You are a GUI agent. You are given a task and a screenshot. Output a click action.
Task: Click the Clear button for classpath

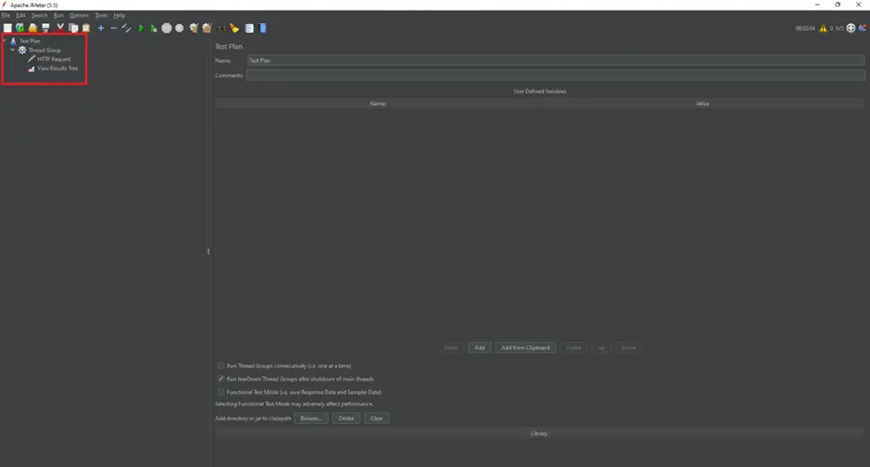(x=377, y=418)
